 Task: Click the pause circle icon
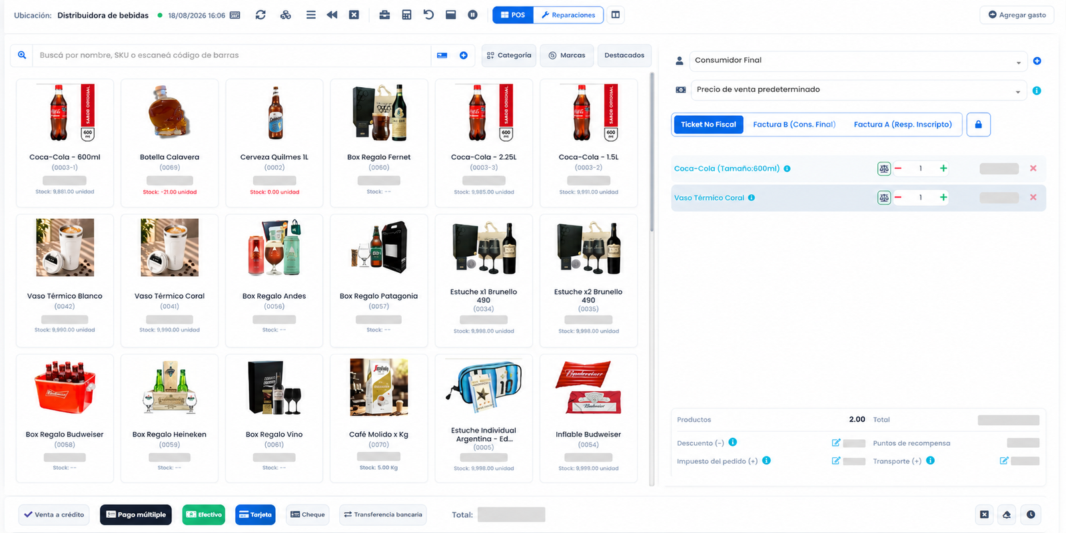click(472, 15)
